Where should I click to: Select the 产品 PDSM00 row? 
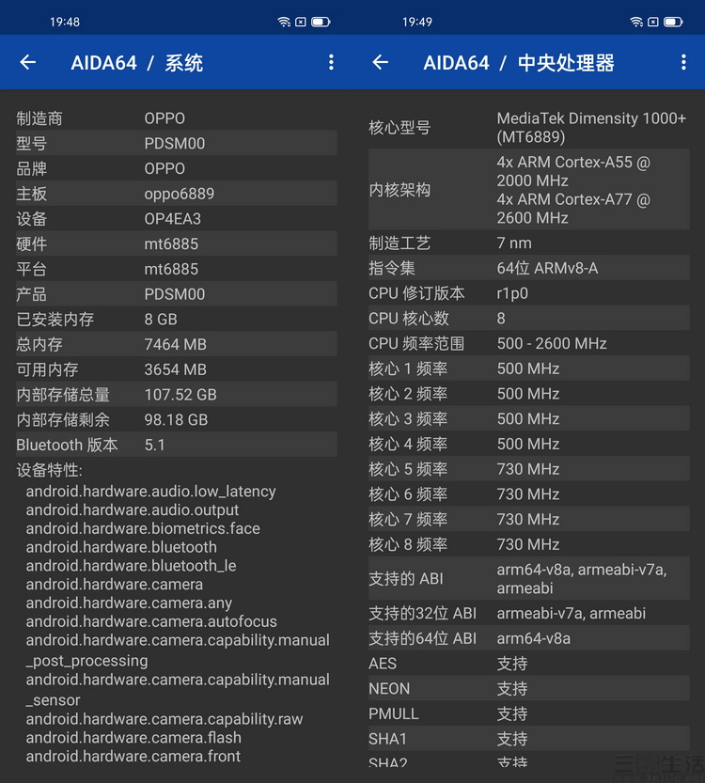(177, 294)
